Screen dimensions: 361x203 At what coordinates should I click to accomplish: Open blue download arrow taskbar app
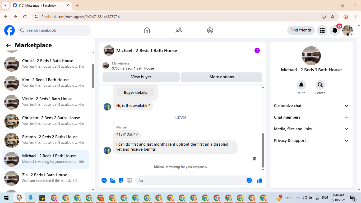pos(30,198)
